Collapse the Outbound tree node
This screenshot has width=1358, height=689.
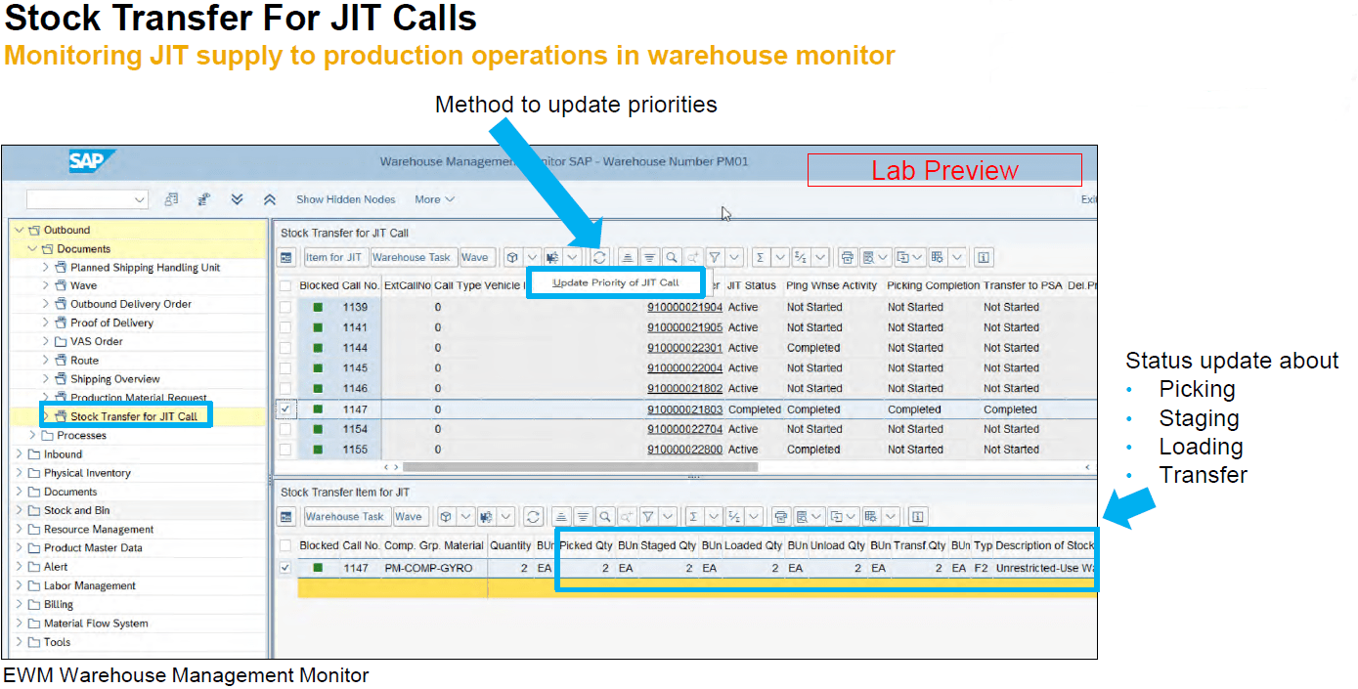click(x=19, y=230)
